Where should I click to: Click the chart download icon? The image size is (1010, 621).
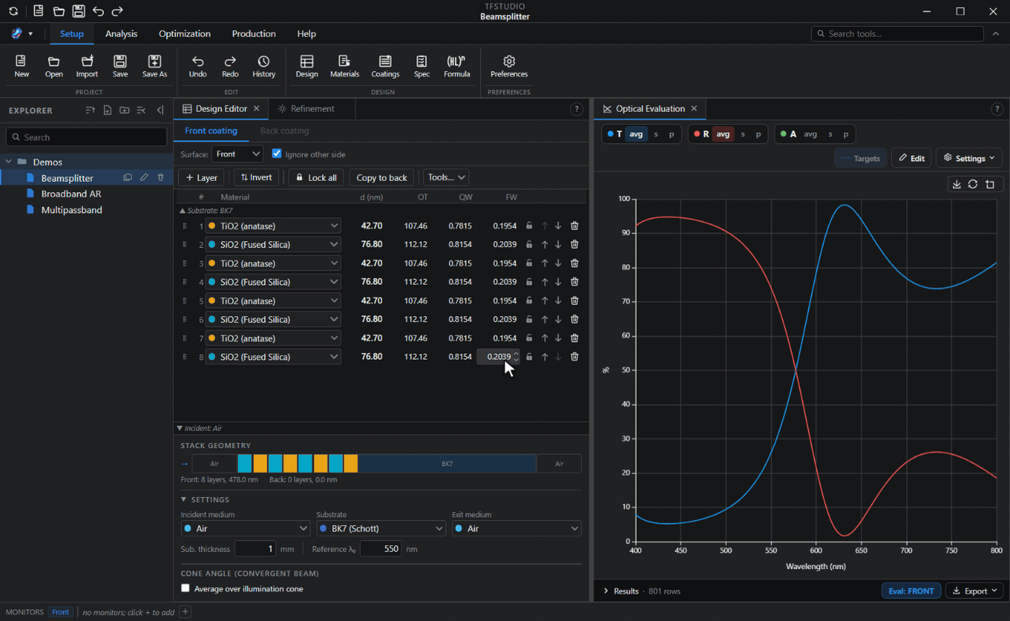click(957, 184)
